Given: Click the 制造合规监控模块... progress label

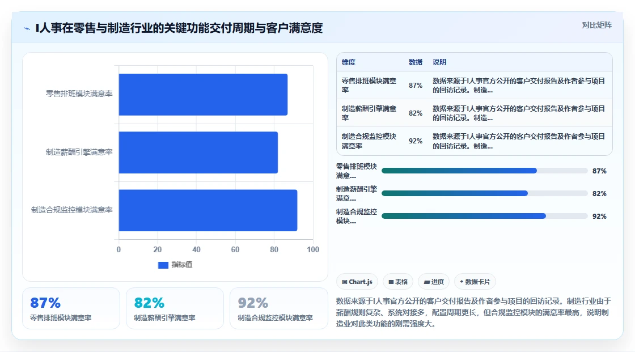Looking at the screenshot, I should click(x=357, y=217).
